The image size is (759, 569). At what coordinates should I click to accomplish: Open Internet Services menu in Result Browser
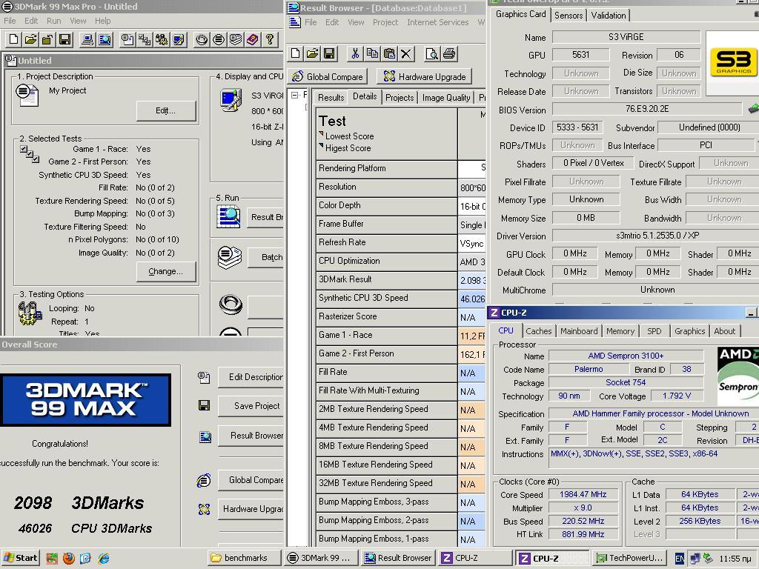pos(437,22)
